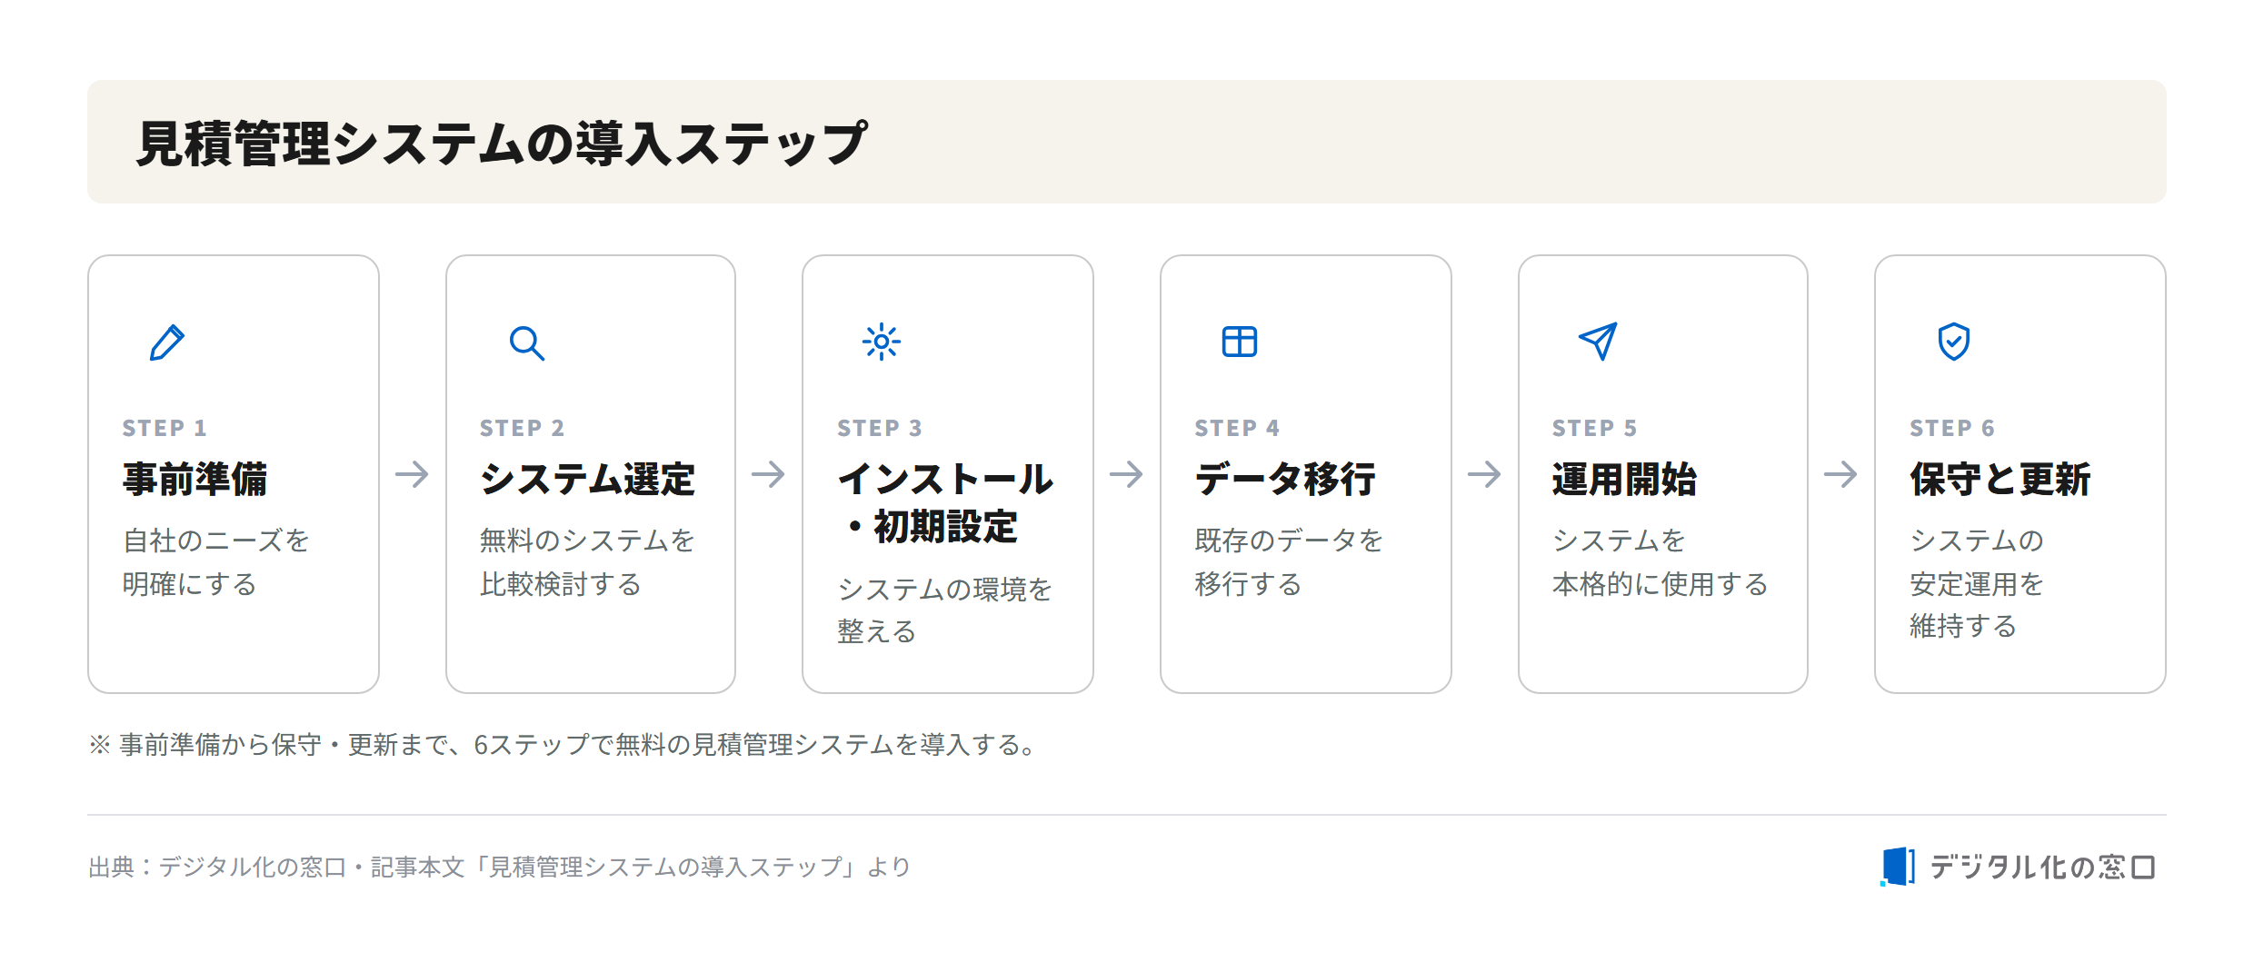
Task: Click the gear settings icon in Step 3
Action: click(881, 342)
